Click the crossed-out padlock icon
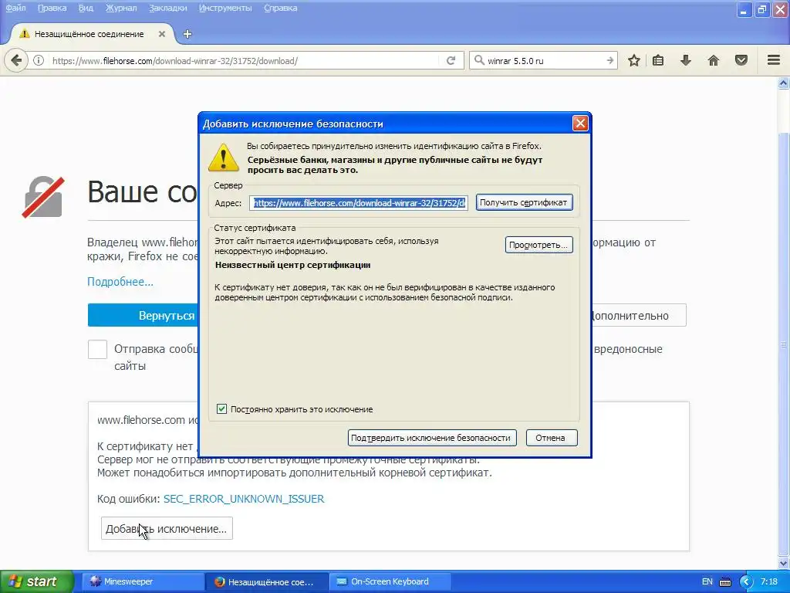790x593 pixels. click(x=43, y=197)
